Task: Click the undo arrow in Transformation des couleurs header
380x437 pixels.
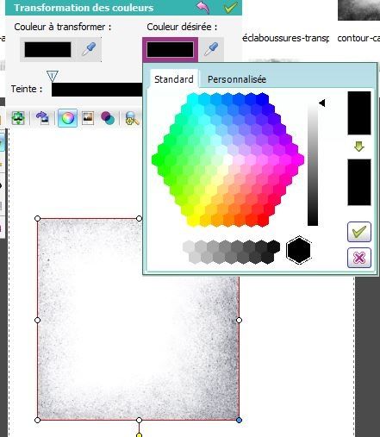Action: (202, 8)
